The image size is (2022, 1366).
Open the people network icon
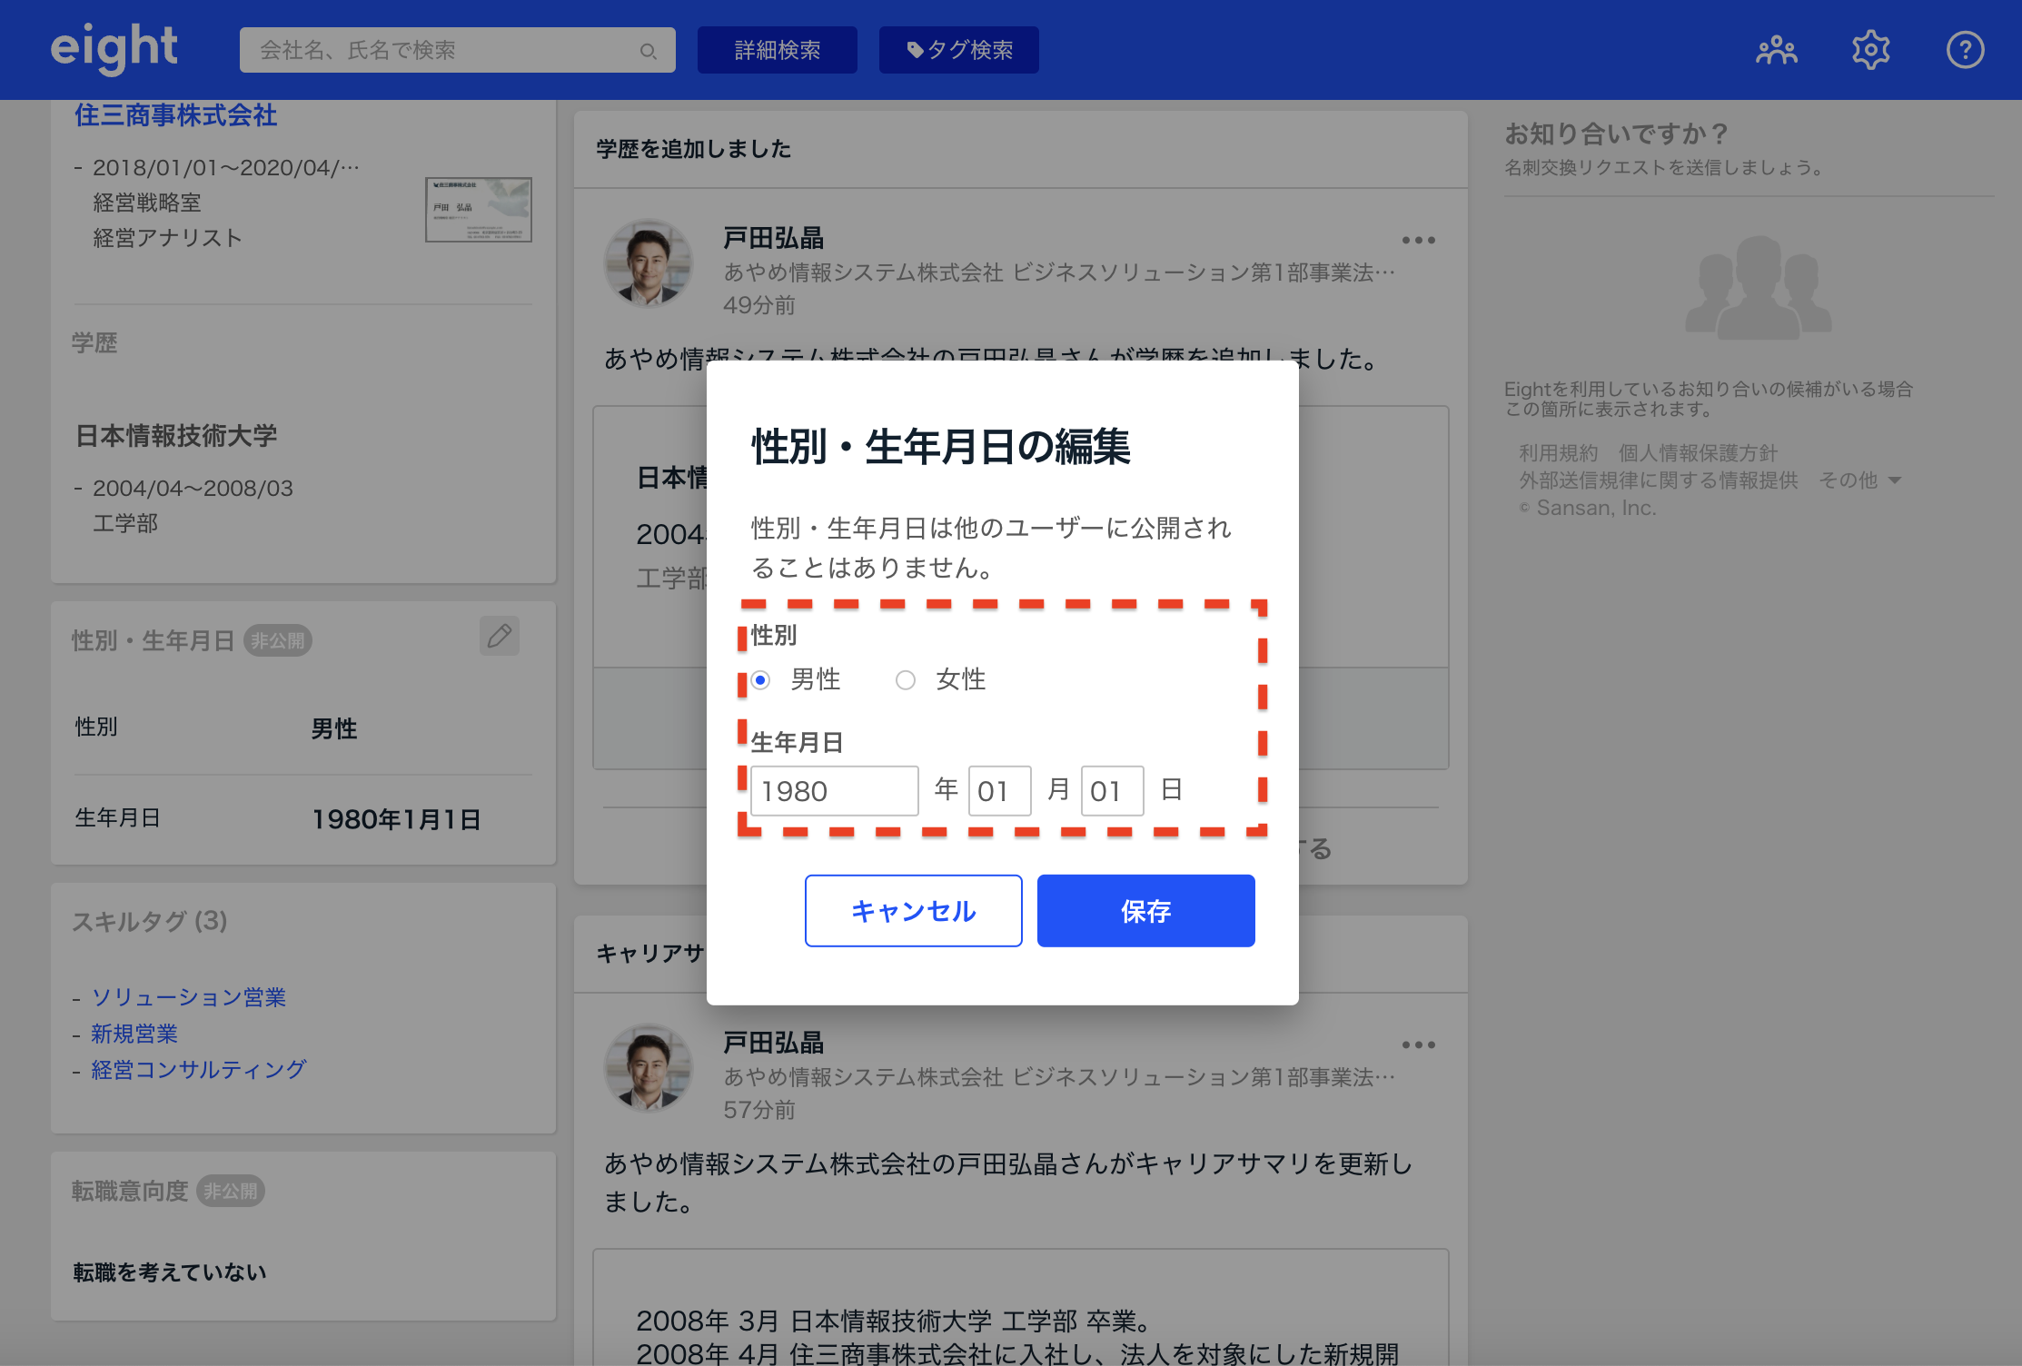(1776, 50)
